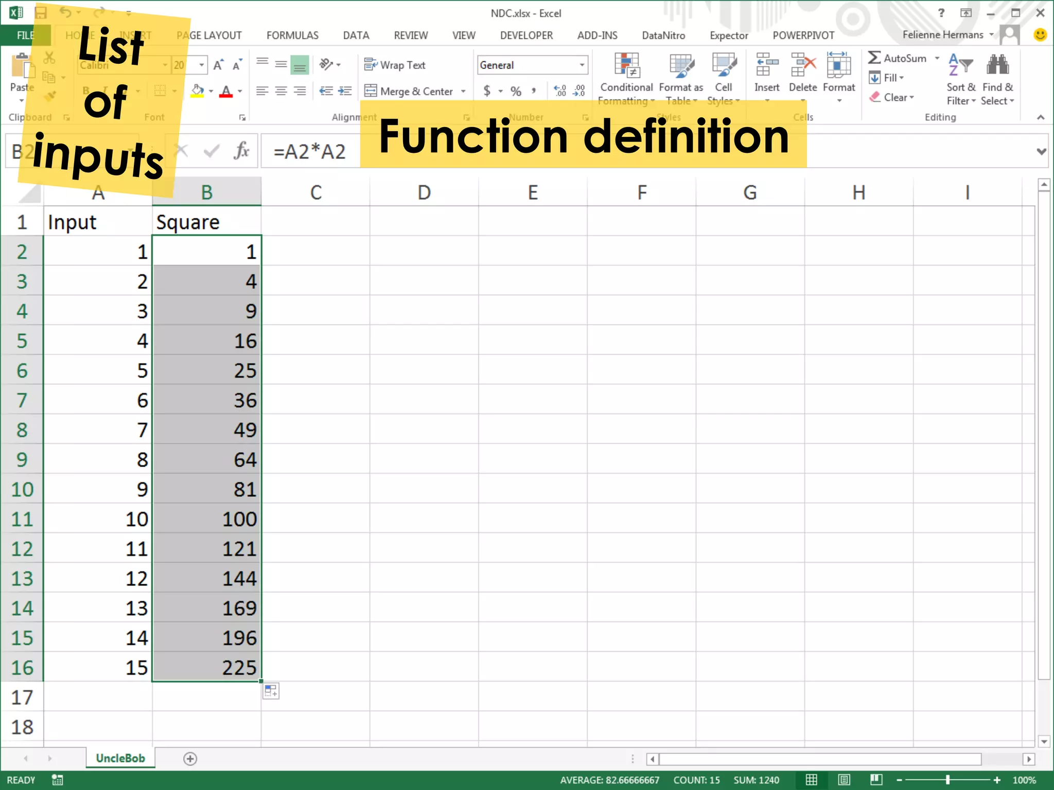Click the Increase Indent icon

coord(345,91)
